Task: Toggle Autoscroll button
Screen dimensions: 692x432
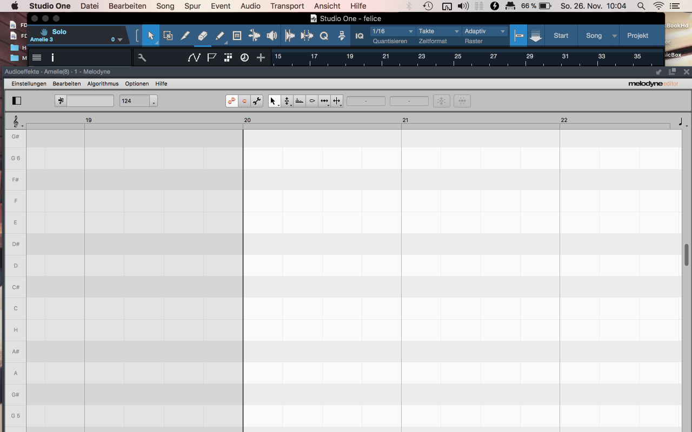Action: tap(535, 36)
